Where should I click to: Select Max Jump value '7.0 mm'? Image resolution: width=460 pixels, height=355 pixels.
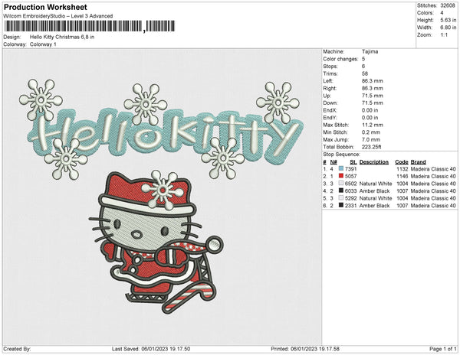pos(371,139)
